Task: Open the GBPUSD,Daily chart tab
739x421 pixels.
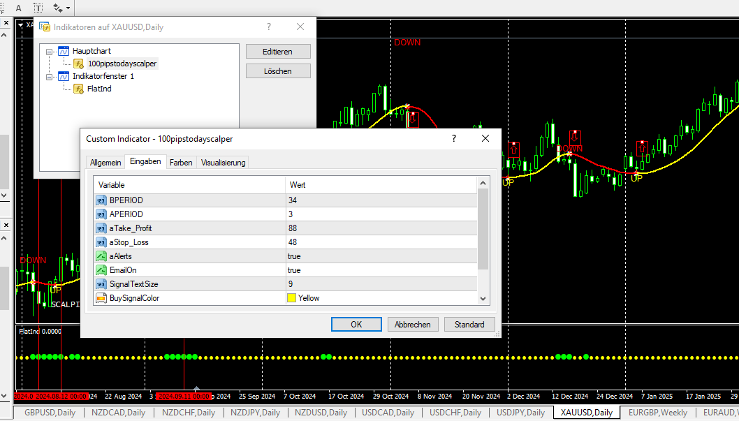Action: pyautogui.click(x=50, y=413)
